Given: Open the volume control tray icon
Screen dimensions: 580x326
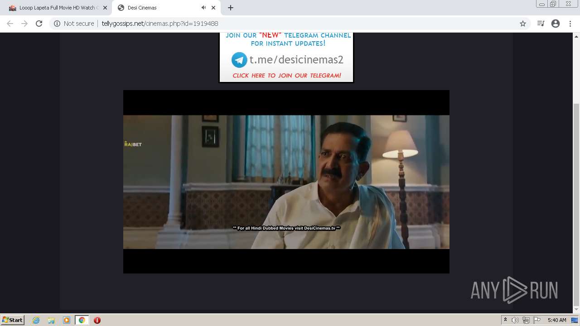Looking at the screenshot, I should click(515, 320).
